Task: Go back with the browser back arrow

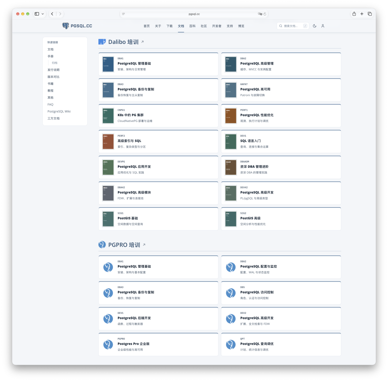Action: pos(52,14)
